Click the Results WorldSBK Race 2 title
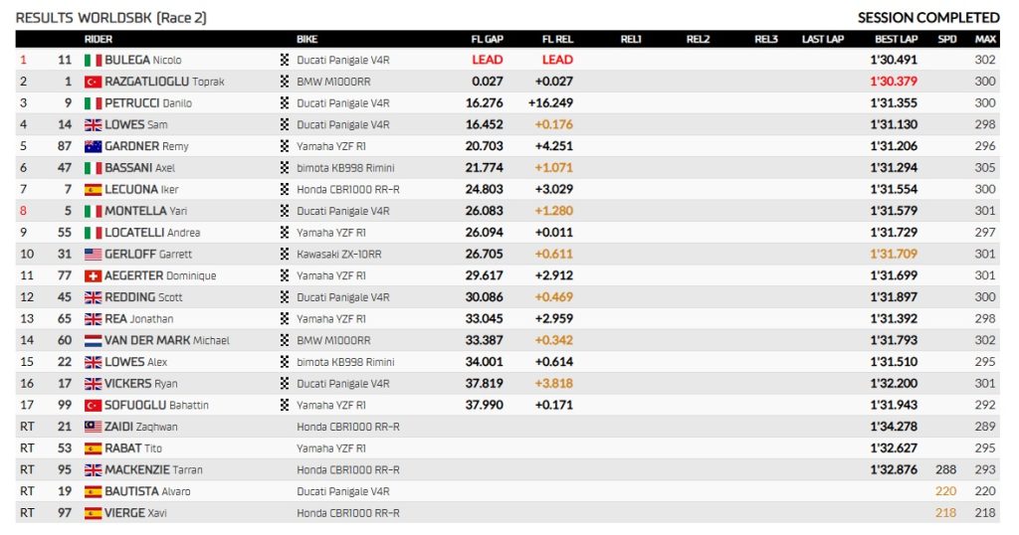 [111, 17]
